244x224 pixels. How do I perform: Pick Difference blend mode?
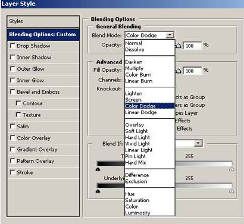149,175
